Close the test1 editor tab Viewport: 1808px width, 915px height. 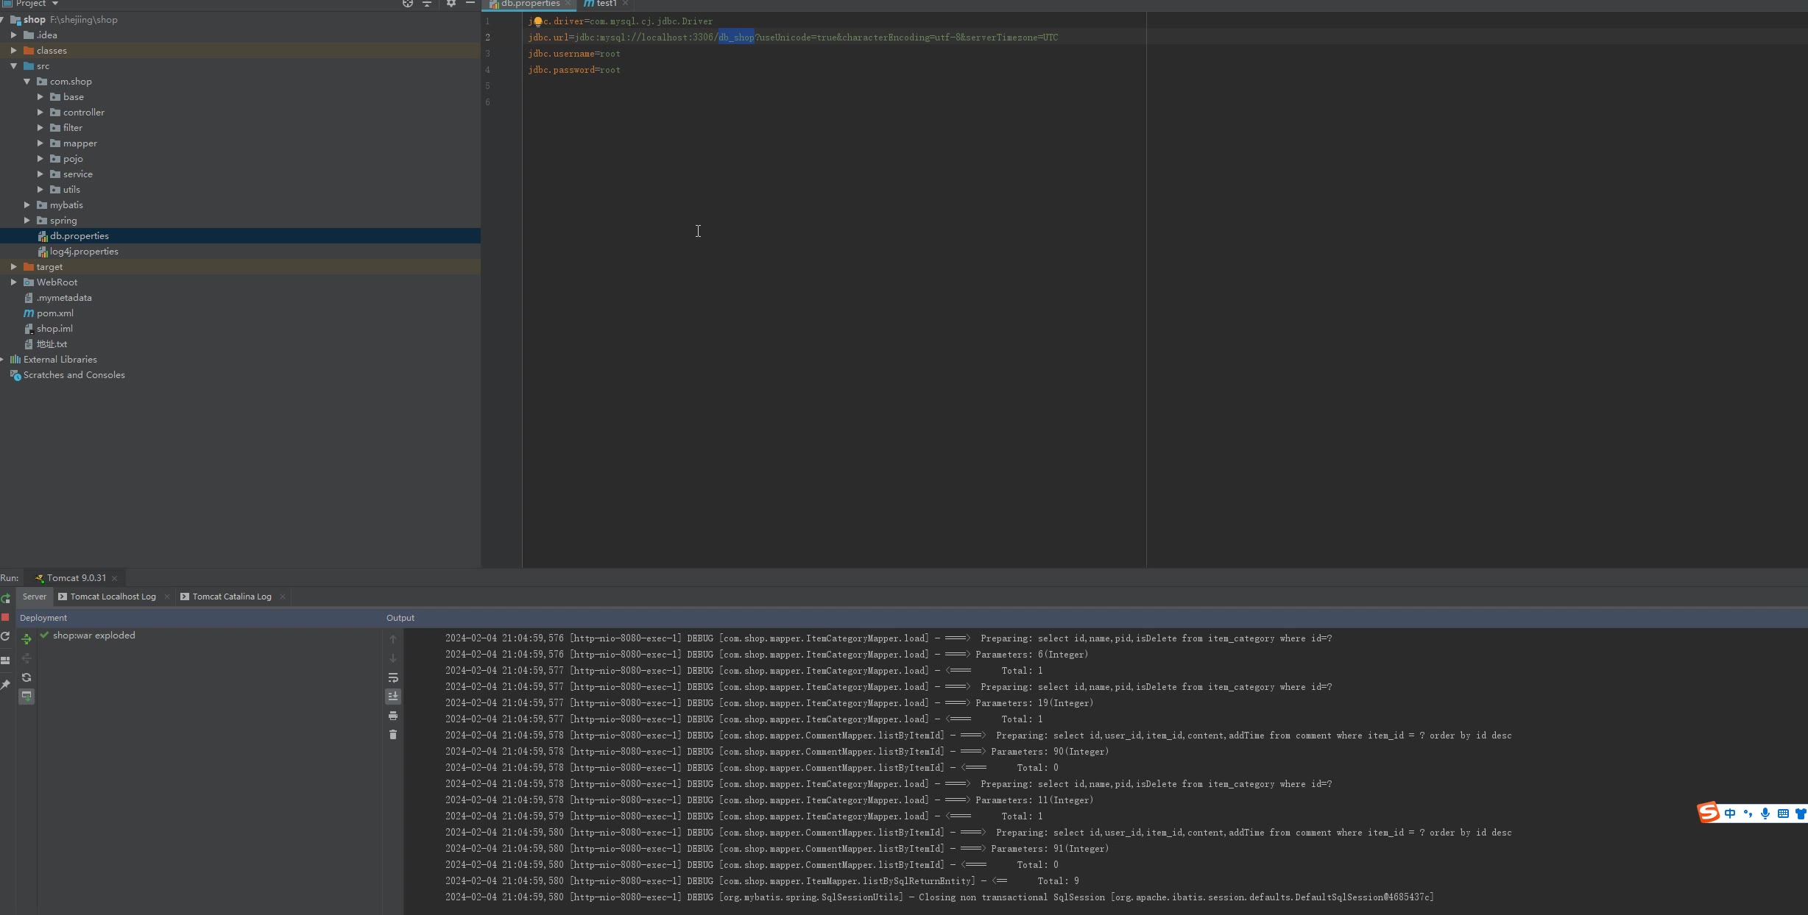point(625,4)
